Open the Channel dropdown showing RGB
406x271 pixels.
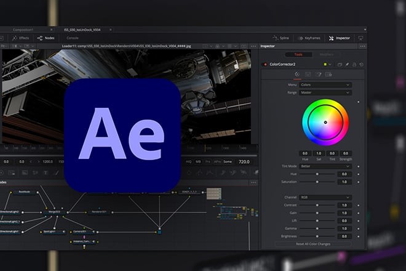(325, 198)
